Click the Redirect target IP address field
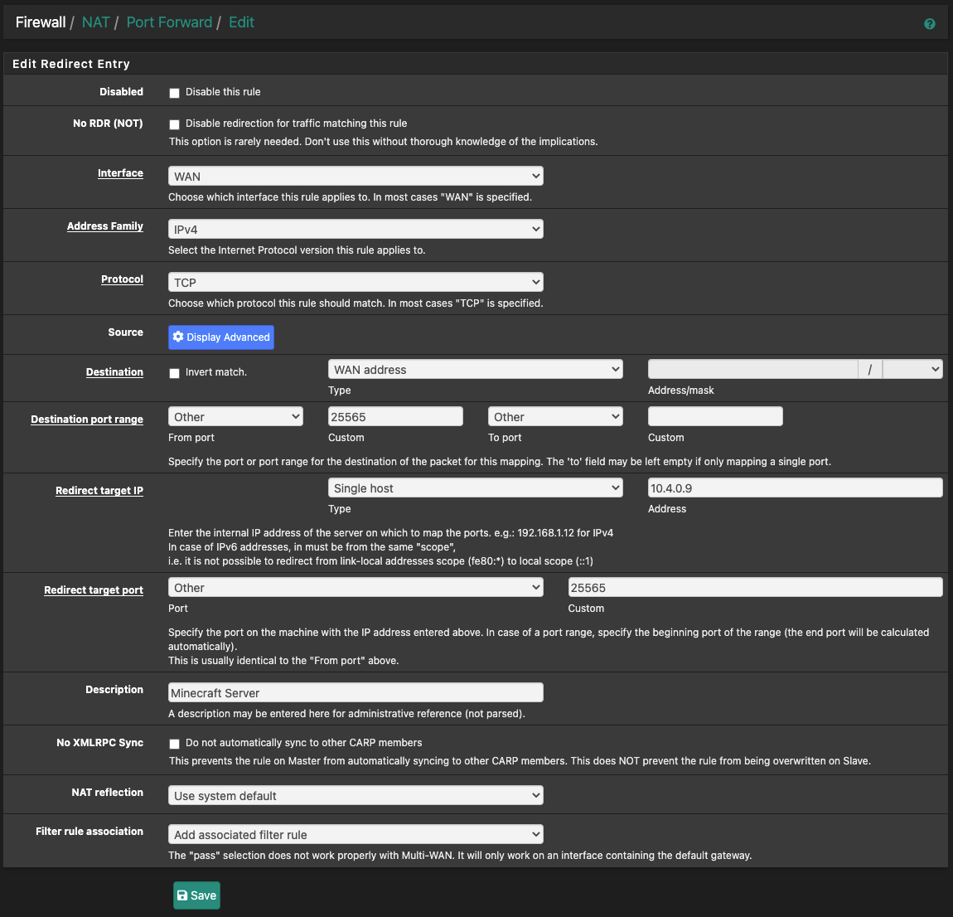 (795, 488)
